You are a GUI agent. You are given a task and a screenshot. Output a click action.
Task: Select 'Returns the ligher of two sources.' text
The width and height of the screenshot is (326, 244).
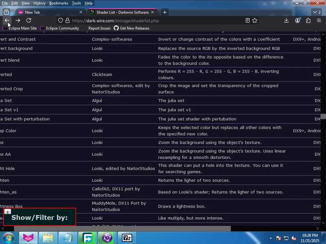tap(194, 180)
